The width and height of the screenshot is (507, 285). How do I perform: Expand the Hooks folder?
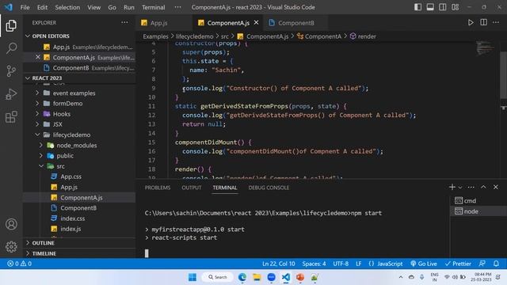pyautogui.click(x=79, y=114)
